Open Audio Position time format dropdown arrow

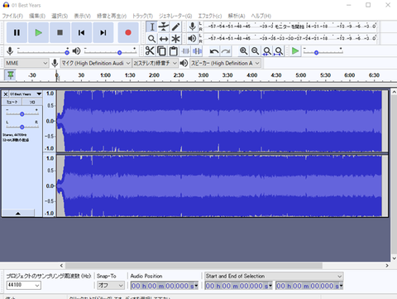pyautogui.click(x=196, y=286)
